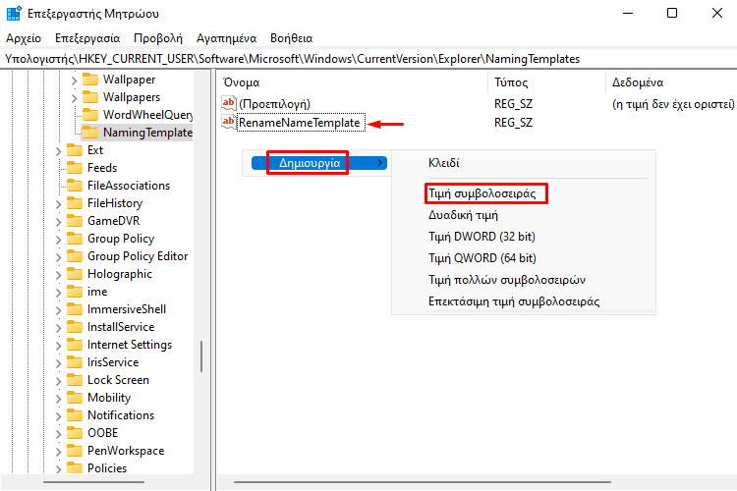Expand the Wallpaper tree node
The height and width of the screenshot is (491, 737).
point(74,81)
